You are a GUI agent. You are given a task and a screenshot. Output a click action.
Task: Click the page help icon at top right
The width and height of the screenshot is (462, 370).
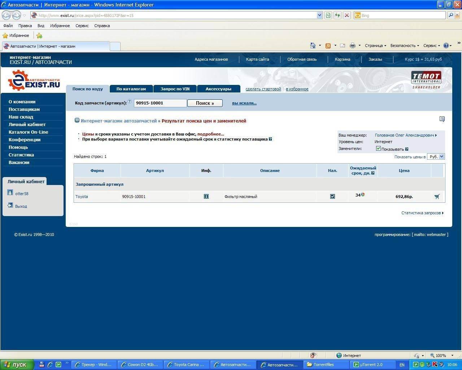point(442,119)
